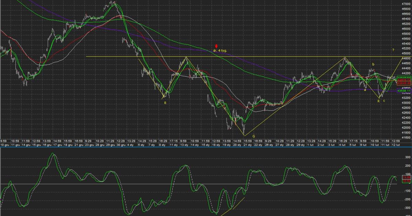Click the '4 lut' date on the time axis

tap(343, 145)
